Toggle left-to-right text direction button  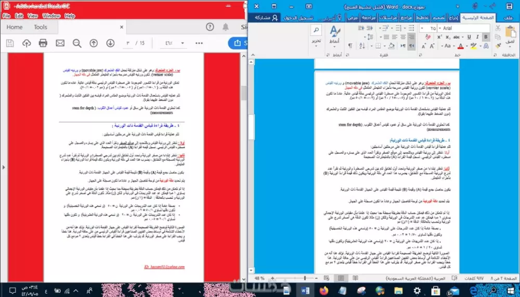click(x=403, y=46)
